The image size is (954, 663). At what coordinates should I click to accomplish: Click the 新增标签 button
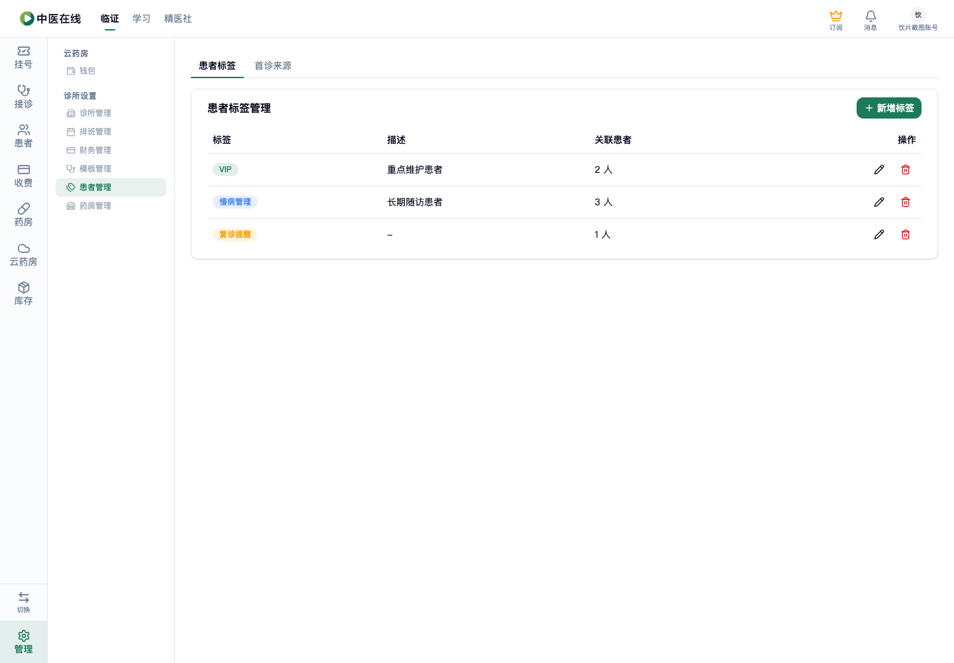point(889,108)
